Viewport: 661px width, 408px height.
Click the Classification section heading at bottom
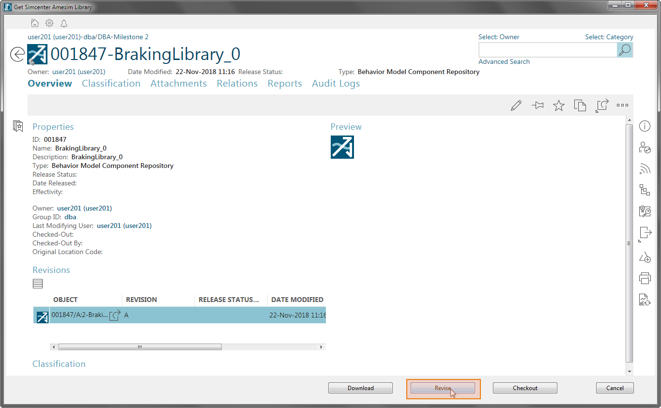click(x=59, y=364)
